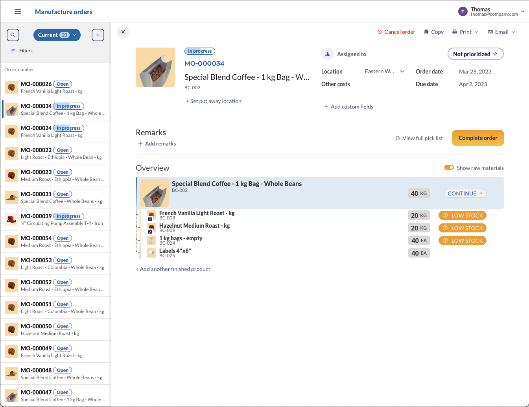Click Add another finished product

tap(173, 269)
